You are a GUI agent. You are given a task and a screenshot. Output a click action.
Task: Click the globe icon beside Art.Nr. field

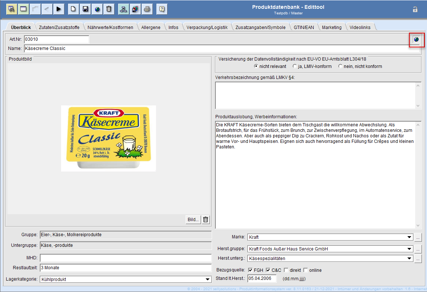pos(416,39)
